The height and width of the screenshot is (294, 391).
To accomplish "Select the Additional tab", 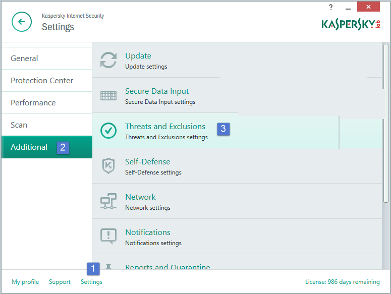I will [x=46, y=147].
